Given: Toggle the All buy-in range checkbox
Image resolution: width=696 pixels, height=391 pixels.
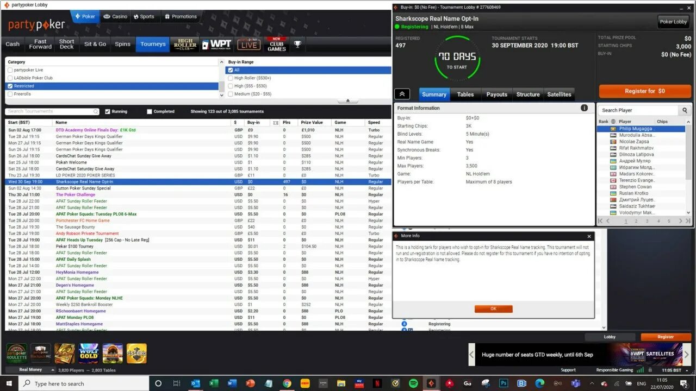Looking at the screenshot, I should [231, 70].
